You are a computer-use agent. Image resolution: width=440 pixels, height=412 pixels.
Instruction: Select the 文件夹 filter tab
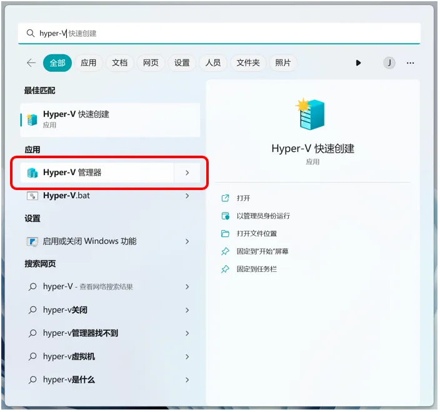point(248,63)
